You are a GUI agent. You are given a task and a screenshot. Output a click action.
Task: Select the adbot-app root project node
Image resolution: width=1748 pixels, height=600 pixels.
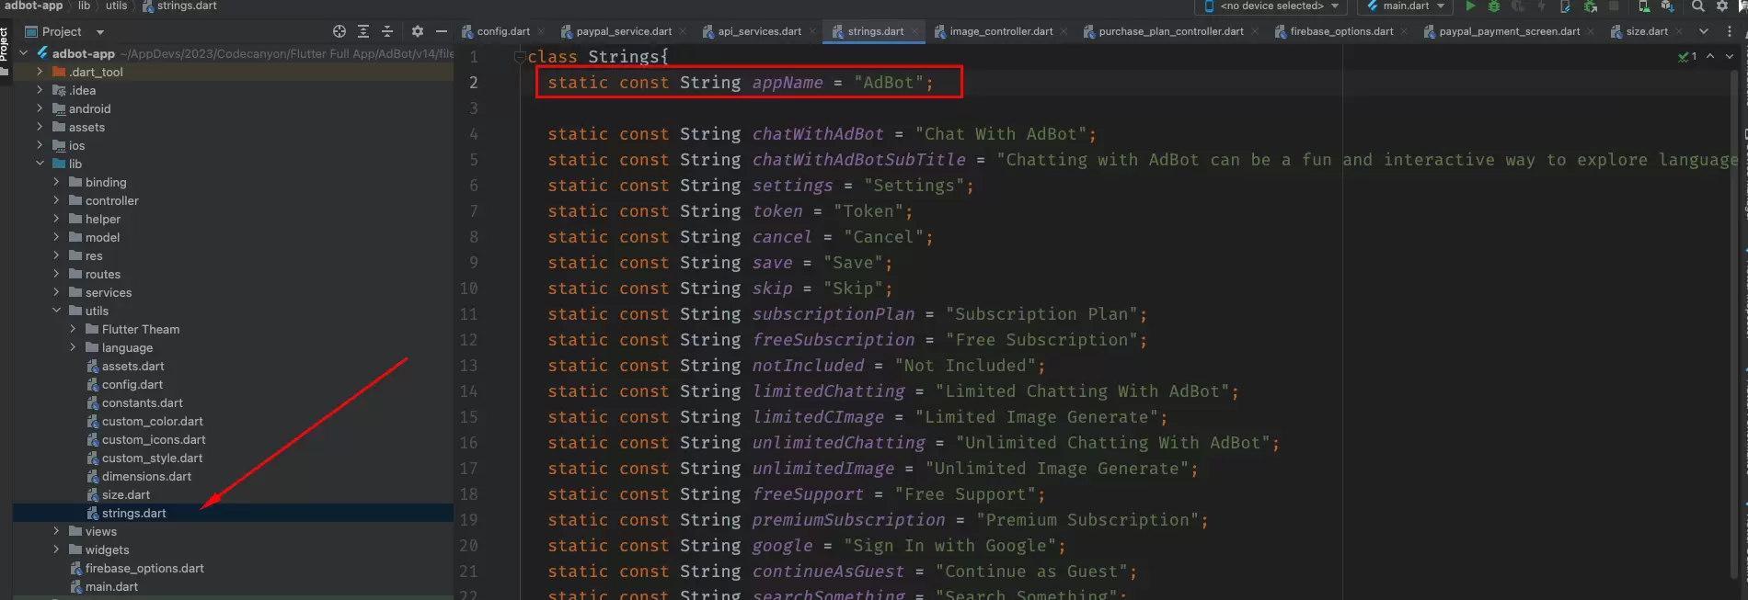(x=83, y=53)
